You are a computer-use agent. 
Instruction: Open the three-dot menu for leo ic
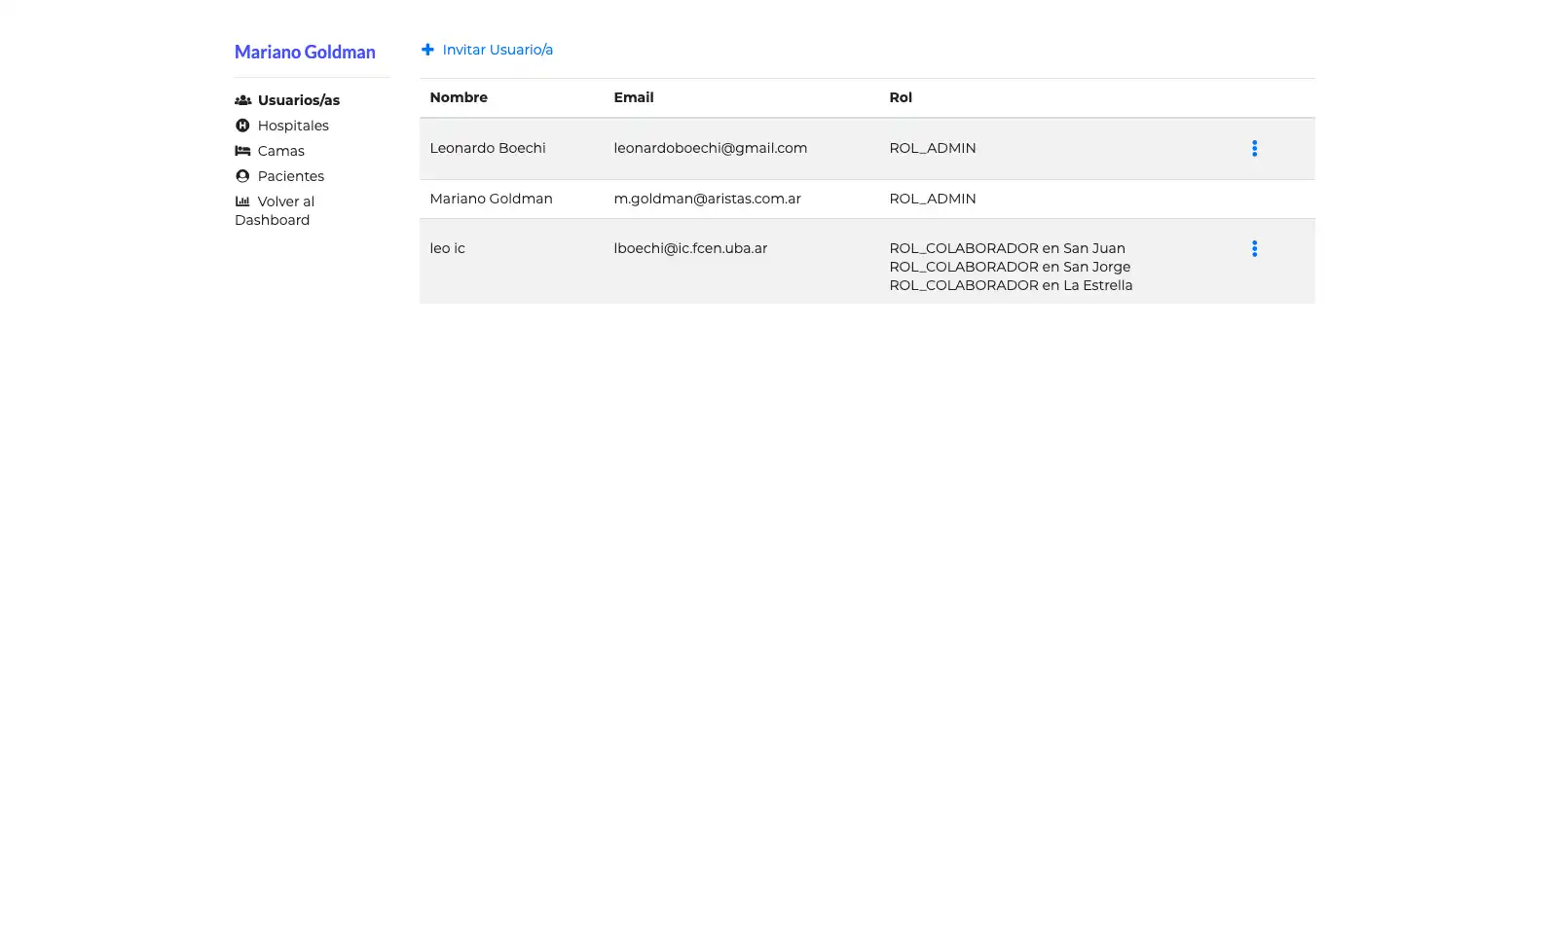1254,249
